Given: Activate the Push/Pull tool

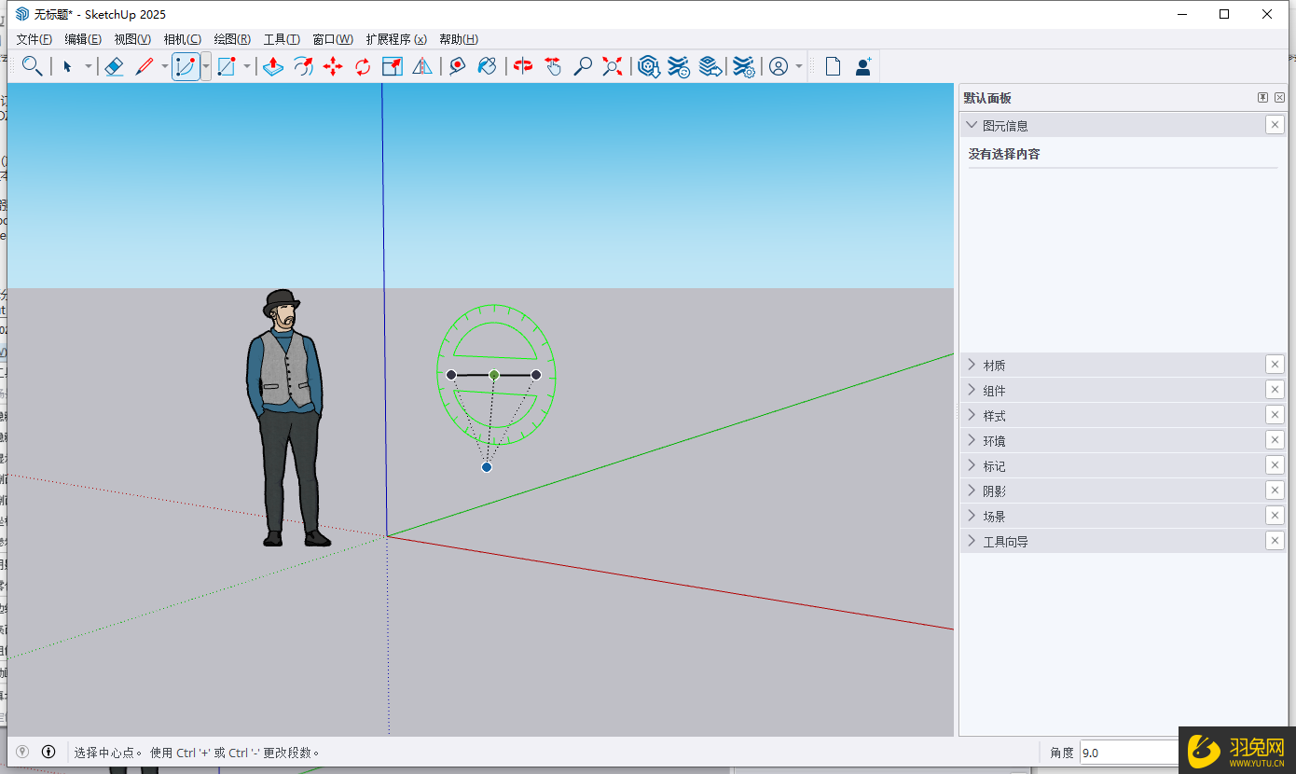Looking at the screenshot, I should point(272,66).
